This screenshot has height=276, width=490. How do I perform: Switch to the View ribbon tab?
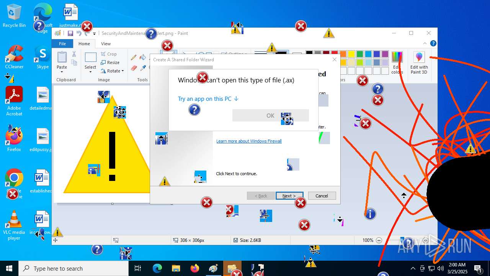tap(106, 44)
